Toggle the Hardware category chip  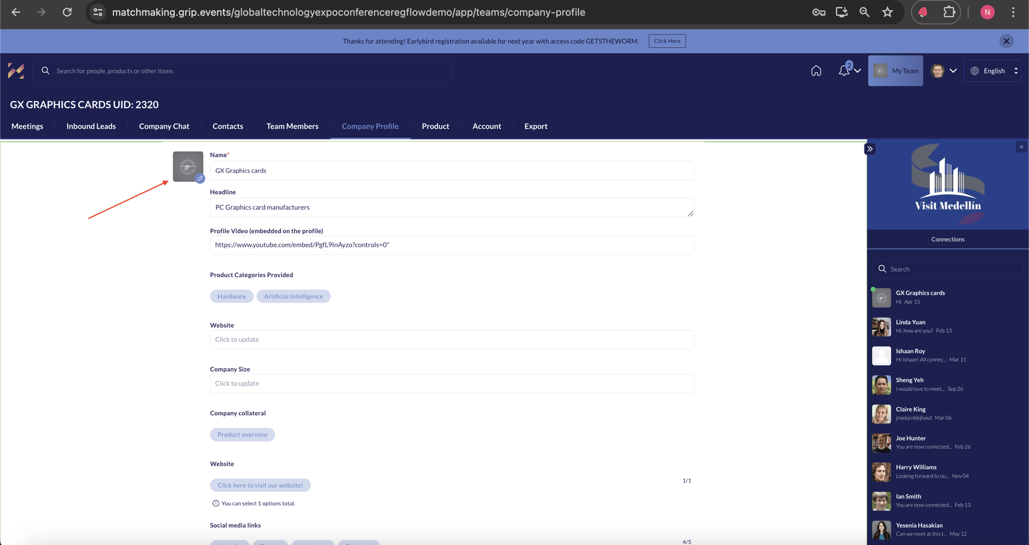(x=231, y=296)
